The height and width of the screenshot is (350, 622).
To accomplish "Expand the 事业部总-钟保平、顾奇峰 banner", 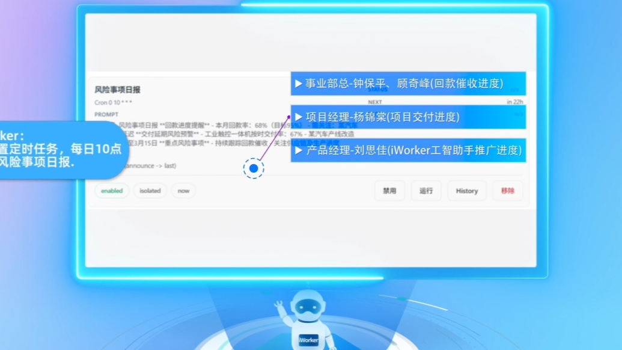I will click(x=409, y=84).
